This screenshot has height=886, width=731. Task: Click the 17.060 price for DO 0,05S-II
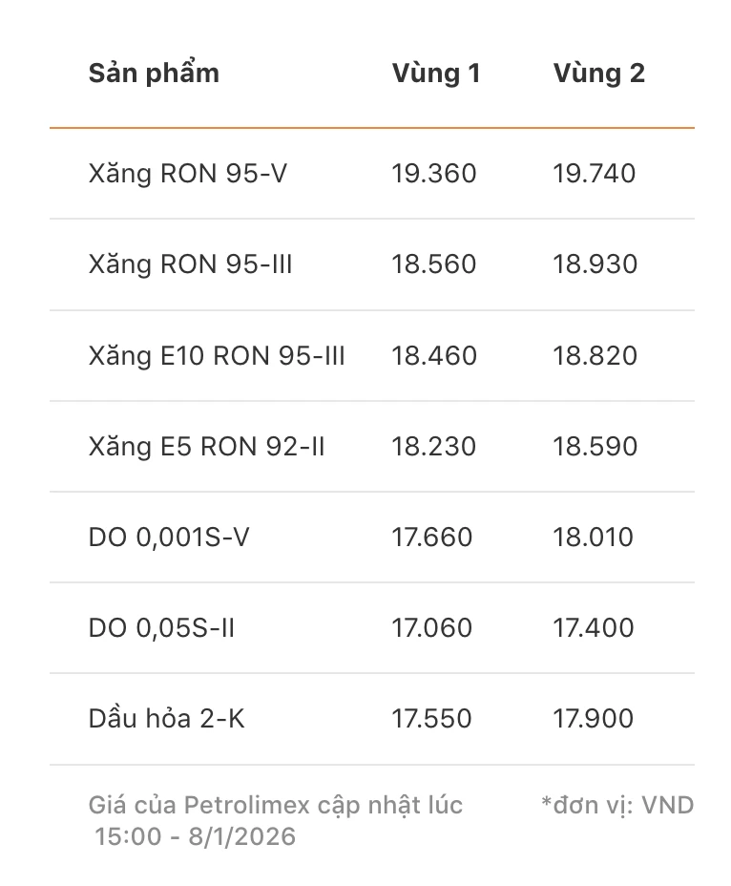click(x=431, y=628)
